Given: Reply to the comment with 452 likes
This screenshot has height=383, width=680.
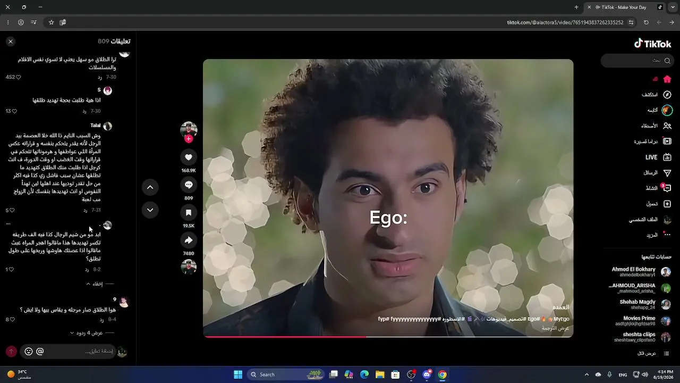Looking at the screenshot, I should click(x=100, y=77).
